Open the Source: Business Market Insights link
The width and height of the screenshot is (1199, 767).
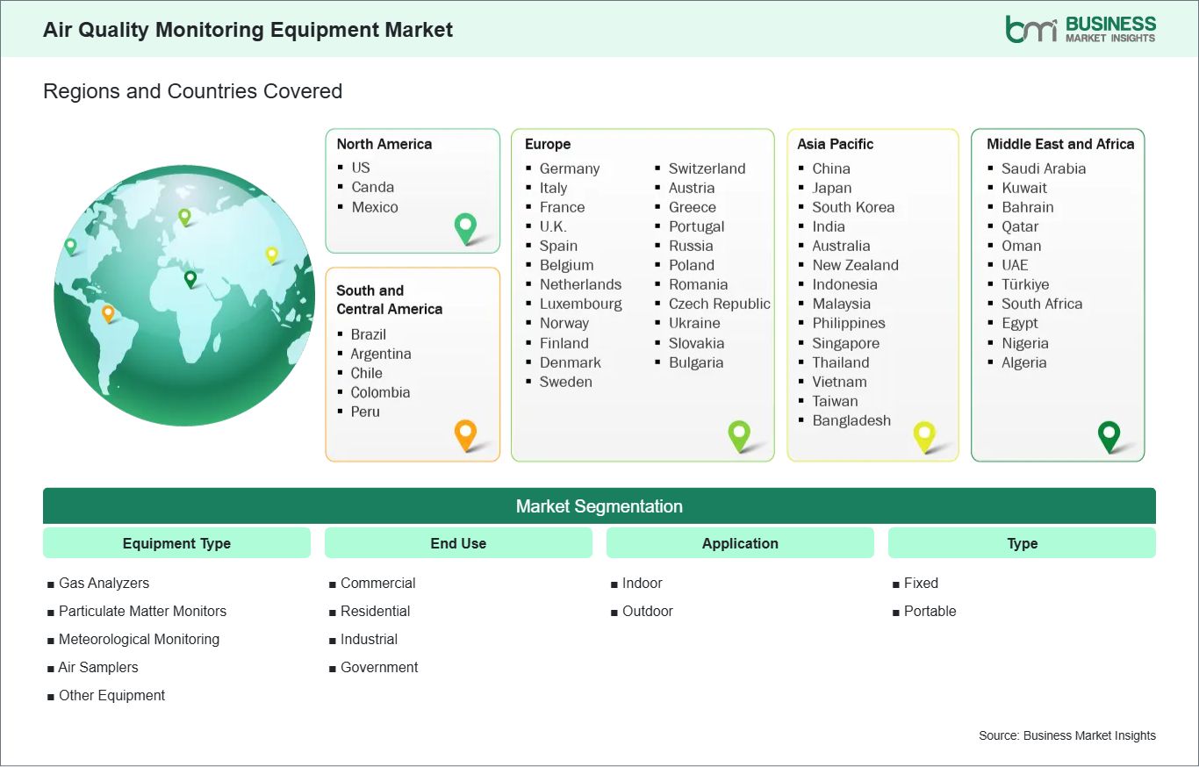[1066, 735]
